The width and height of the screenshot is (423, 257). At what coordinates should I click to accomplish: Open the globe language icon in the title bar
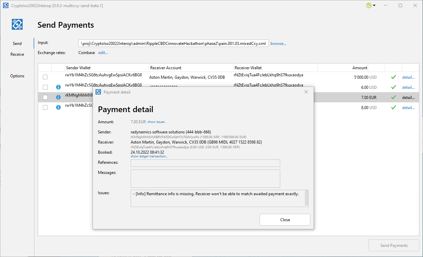coord(369,5)
